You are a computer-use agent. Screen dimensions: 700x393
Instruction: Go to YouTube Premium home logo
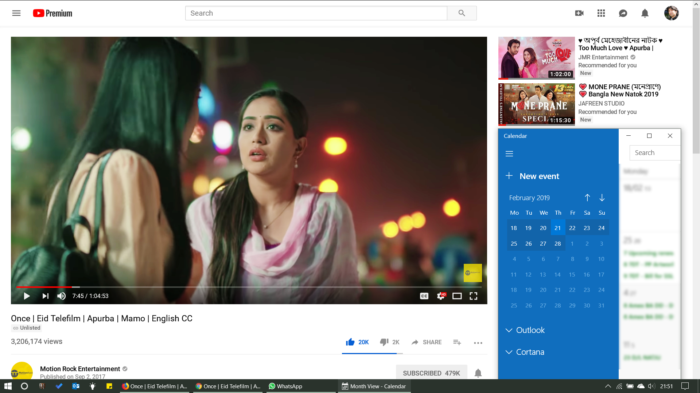tap(52, 13)
